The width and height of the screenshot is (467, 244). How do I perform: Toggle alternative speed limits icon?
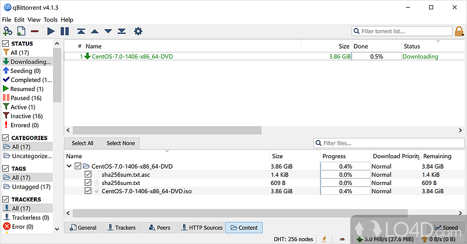342,239
